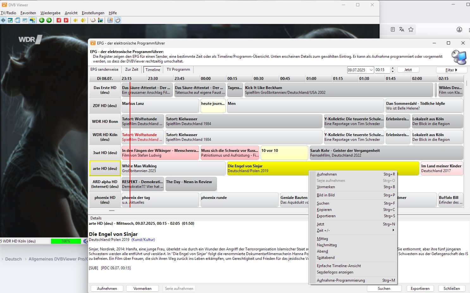470x293 pixels.
Task: Toggle Senderlogos anzeigen in context menu
Action: tap(335, 272)
